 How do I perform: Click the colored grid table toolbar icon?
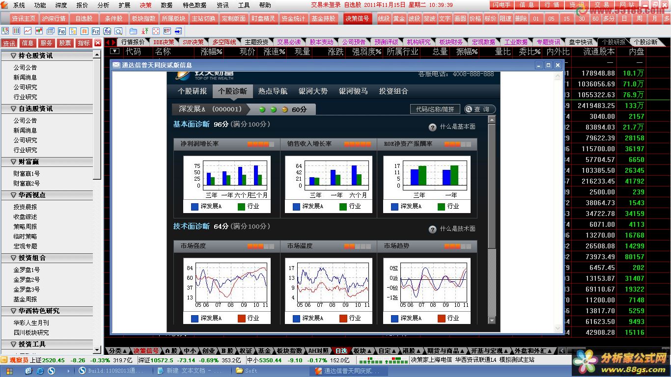[16, 31]
